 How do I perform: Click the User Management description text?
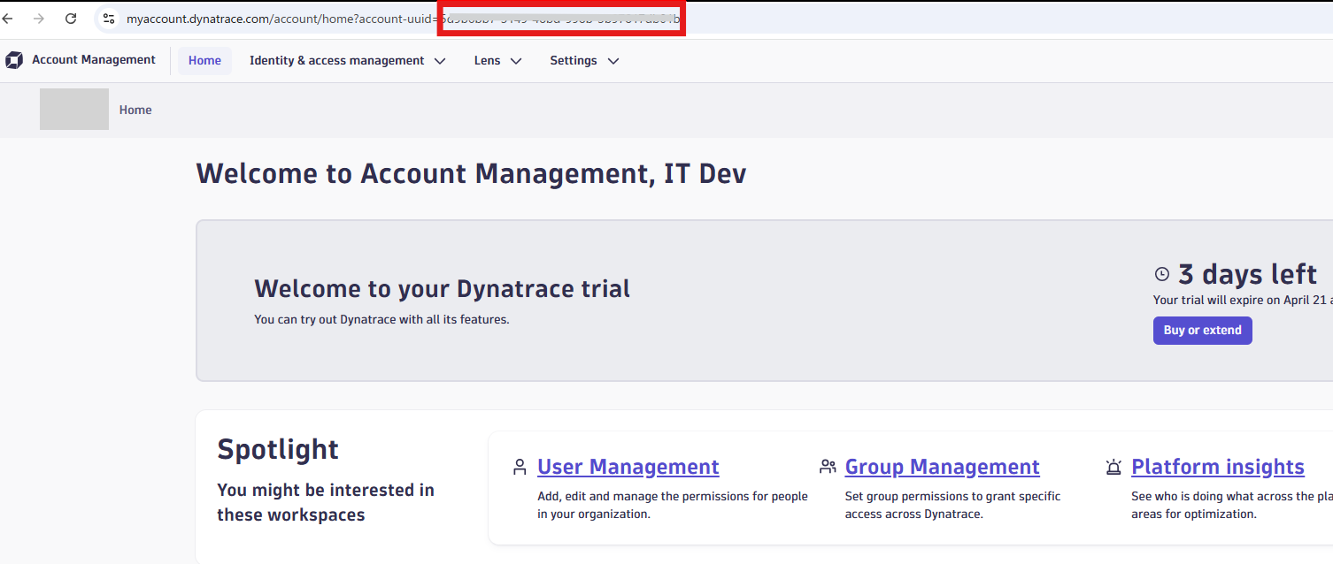(673, 505)
